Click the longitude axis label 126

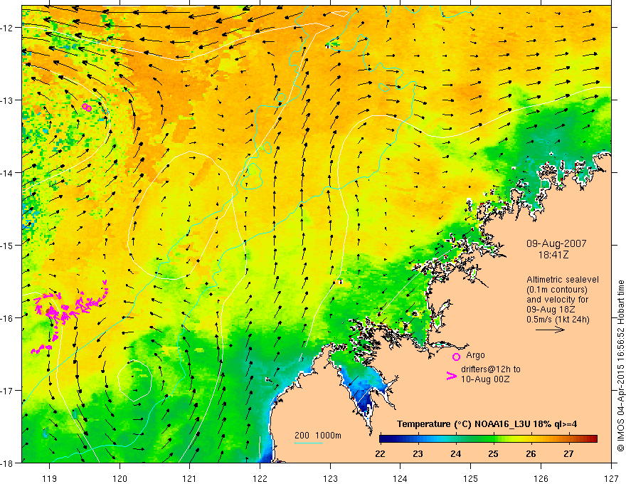point(541,478)
